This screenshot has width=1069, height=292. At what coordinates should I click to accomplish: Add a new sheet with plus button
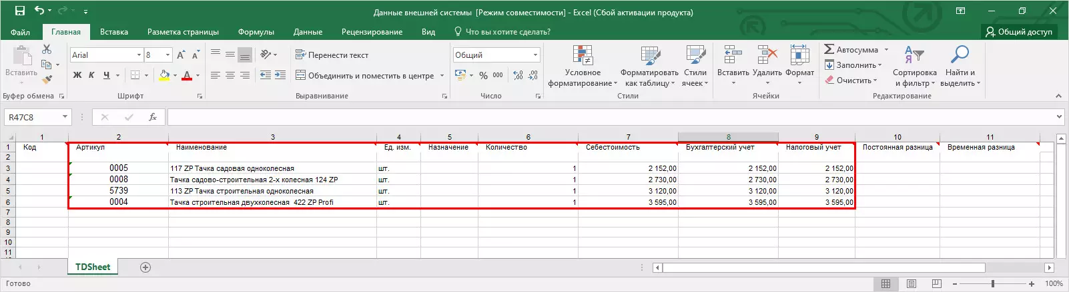145,267
